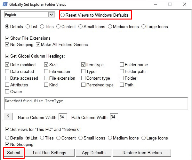This screenshot has height=160, width=192.
Task: Check the Attributes column box
Action: 7,85
